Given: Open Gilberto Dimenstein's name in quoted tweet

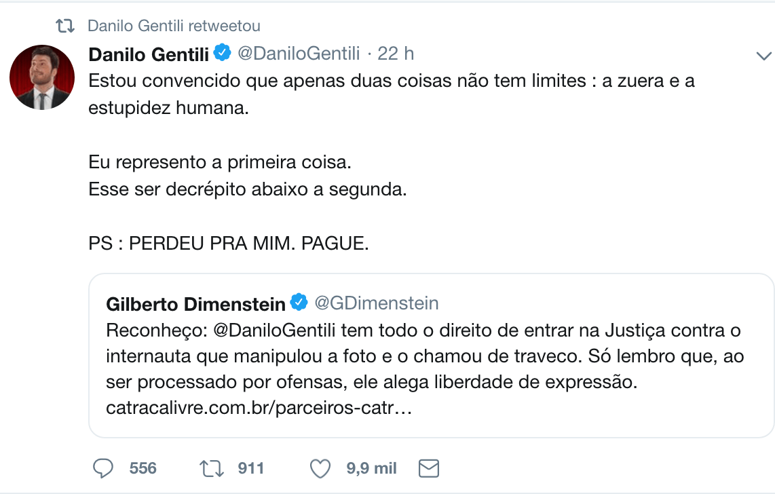Looking at the screenshot, I should pyautogui.click(x=195, y=303).
